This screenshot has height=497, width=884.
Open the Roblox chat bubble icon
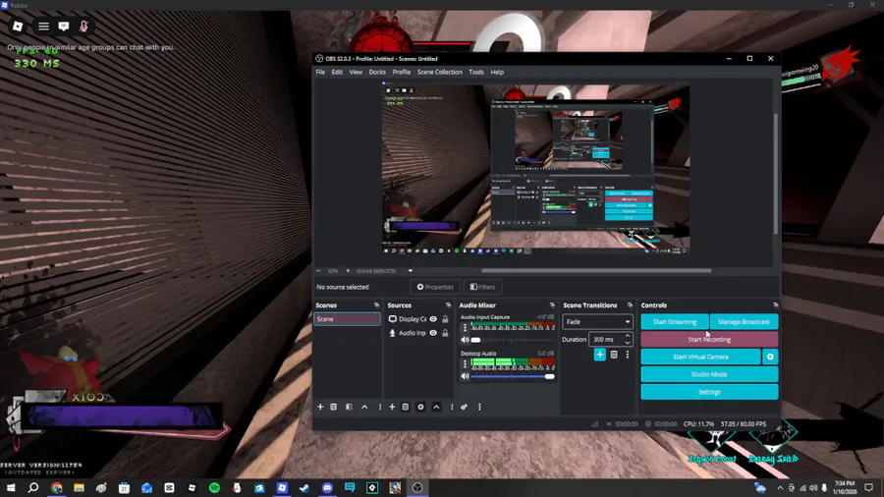64,27
